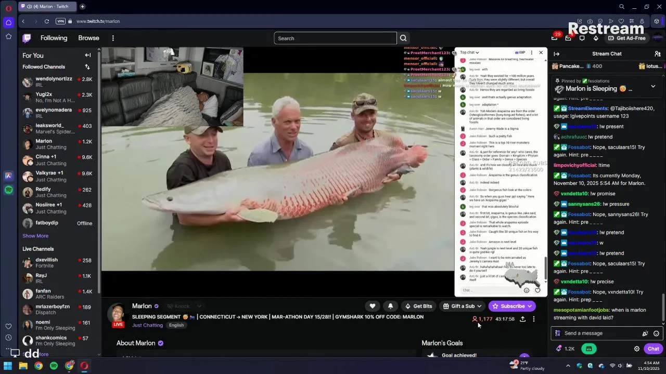Collapse the For You sidebar arrow
666x374 pixels.
pyautogui.click(x=88, y=55)
